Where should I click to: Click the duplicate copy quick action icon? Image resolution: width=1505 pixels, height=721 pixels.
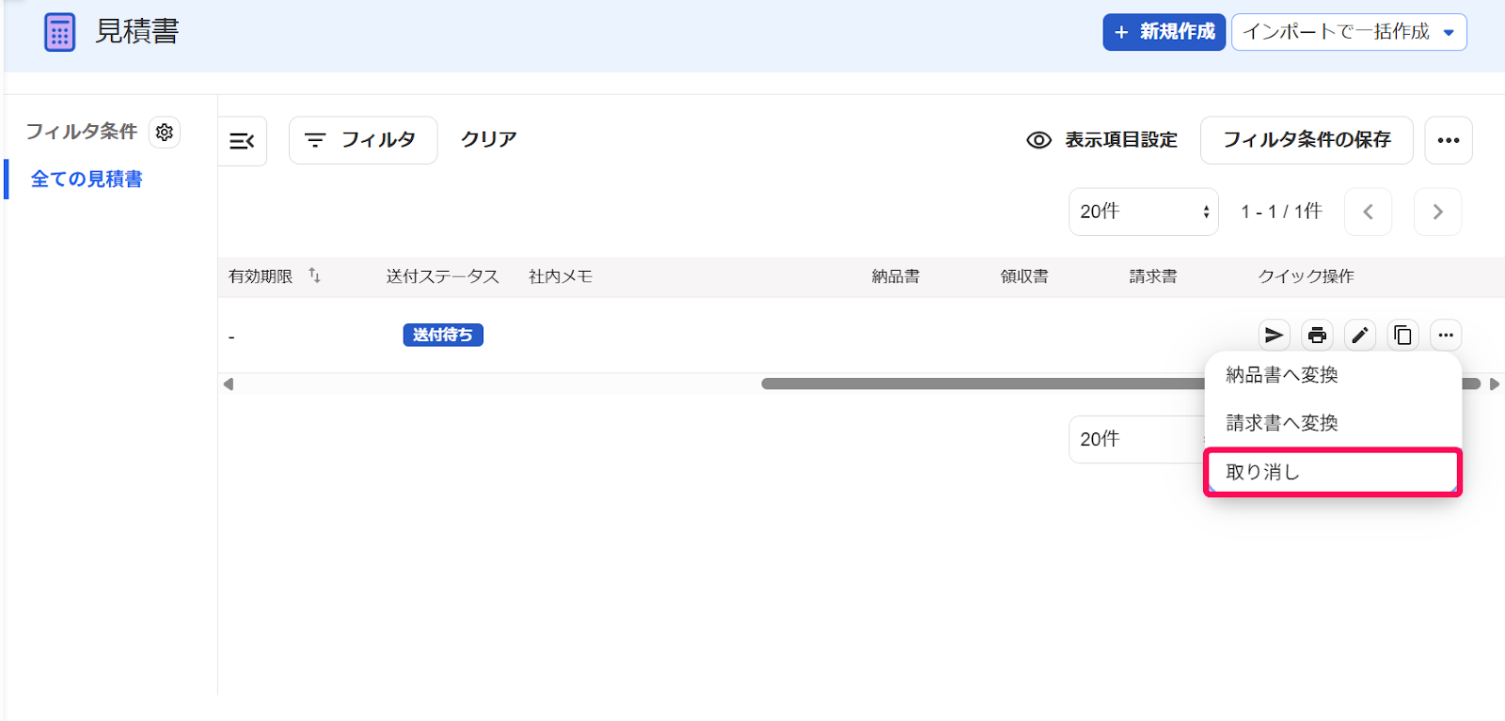click(x=1402, y=335)
